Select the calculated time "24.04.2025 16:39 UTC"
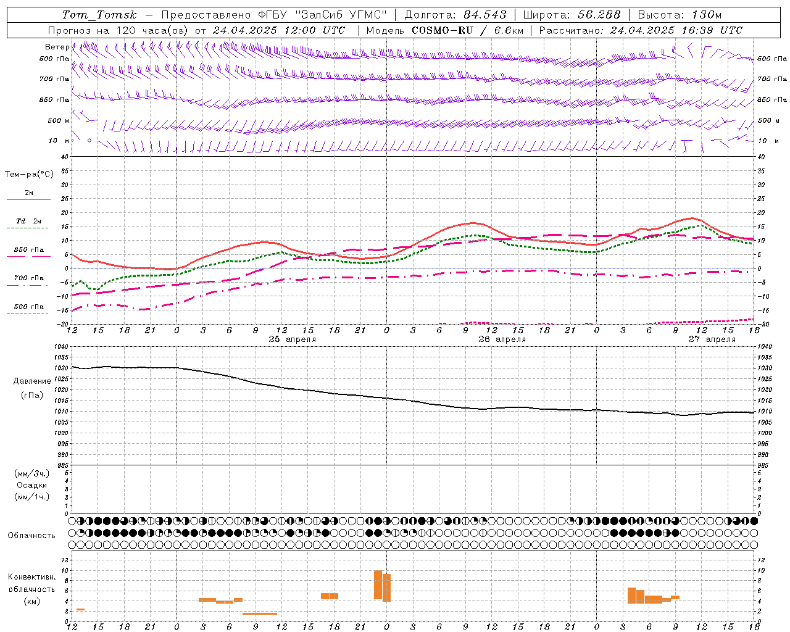 (x=676, y=30)
